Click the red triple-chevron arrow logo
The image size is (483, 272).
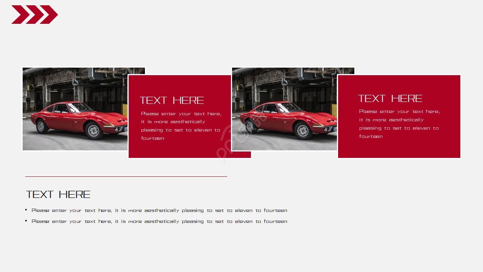34,15
